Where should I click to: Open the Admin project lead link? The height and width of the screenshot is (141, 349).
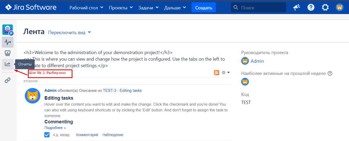pos(257,61)
